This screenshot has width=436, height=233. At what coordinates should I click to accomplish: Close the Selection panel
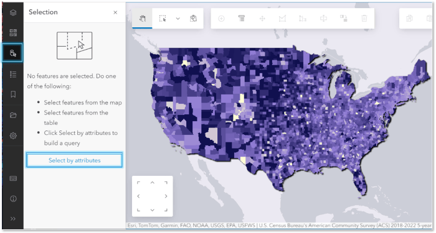pyautogui.click(x=115, y=12)
